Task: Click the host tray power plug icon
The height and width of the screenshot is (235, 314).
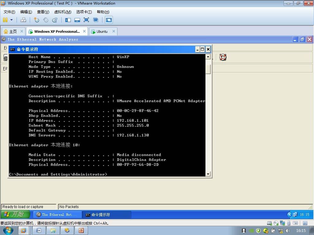Action: [x=273, y=231]
